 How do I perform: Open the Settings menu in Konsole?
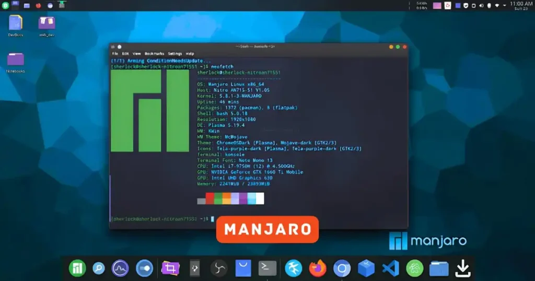click(175, 54)
